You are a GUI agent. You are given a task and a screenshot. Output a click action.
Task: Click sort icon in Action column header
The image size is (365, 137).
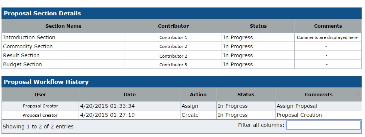(212, 94)
